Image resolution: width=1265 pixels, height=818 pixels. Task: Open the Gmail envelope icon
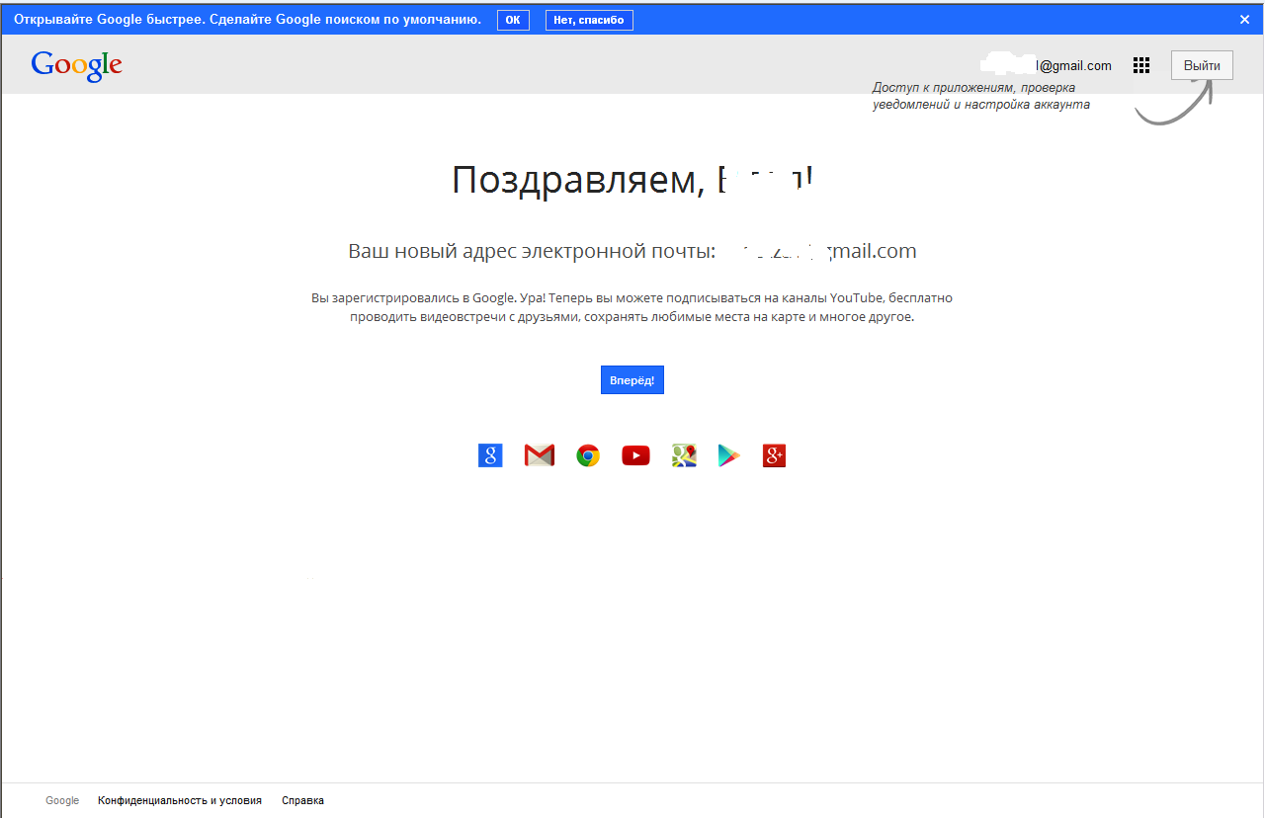click(x=540, y=455)
